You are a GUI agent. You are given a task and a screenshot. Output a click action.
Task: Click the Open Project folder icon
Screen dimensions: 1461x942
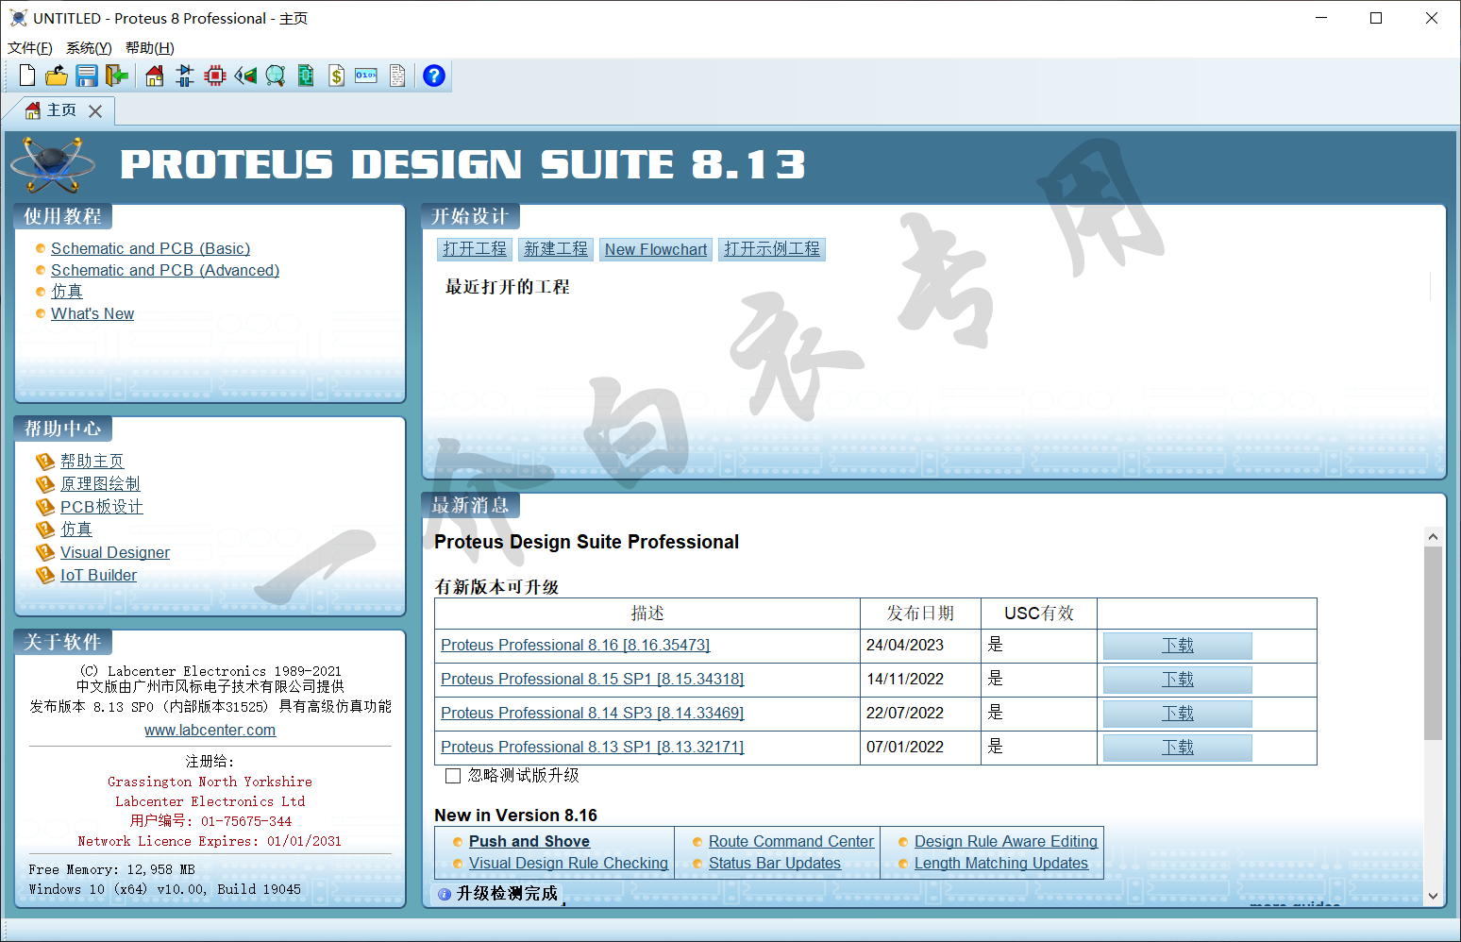coord(57,76)
